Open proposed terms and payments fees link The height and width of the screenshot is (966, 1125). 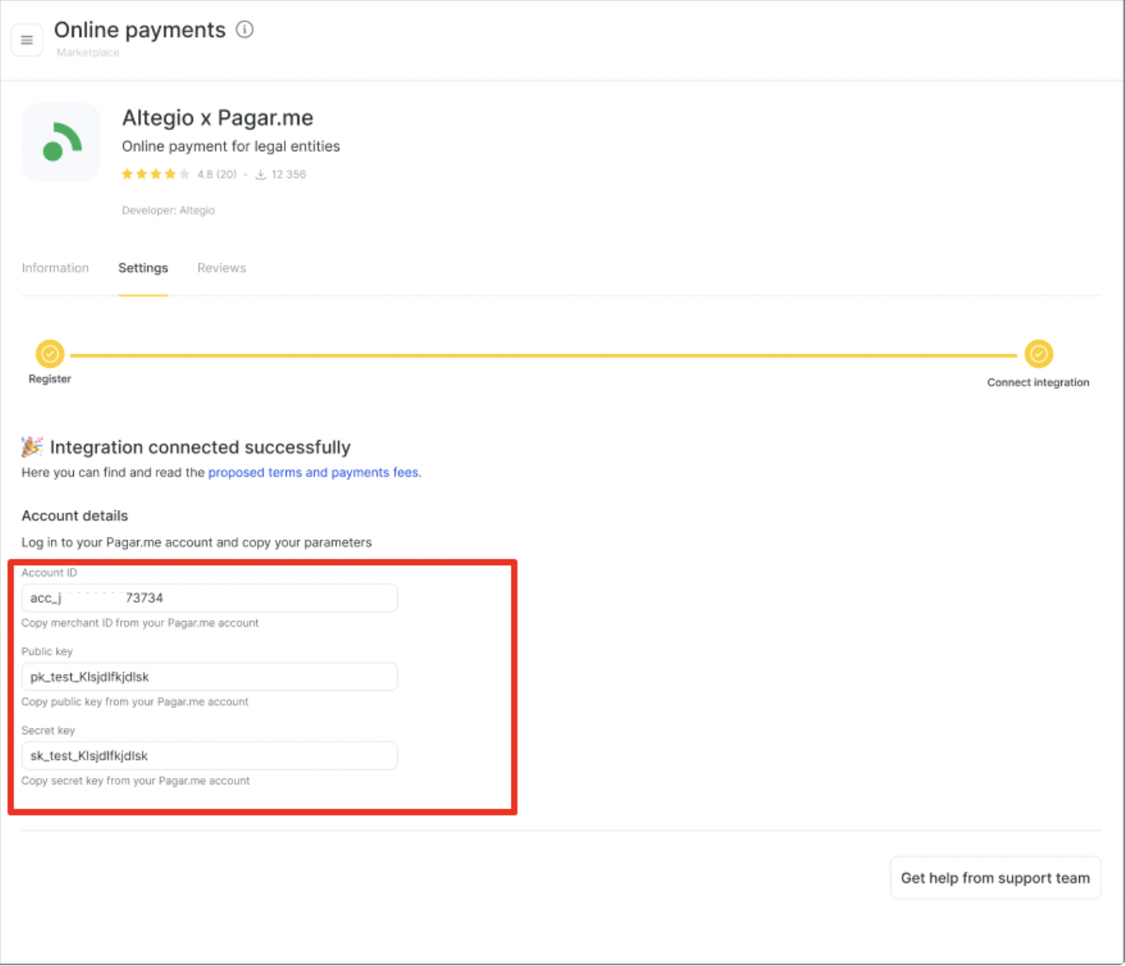click(314, 472)
